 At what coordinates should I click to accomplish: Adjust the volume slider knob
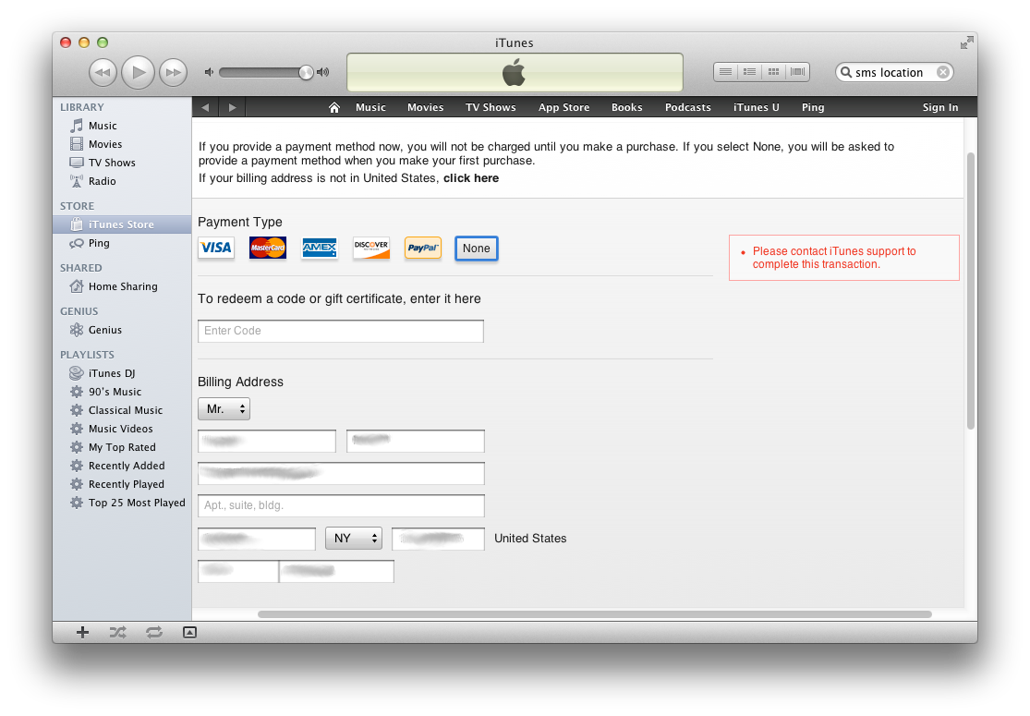[306, 72]
